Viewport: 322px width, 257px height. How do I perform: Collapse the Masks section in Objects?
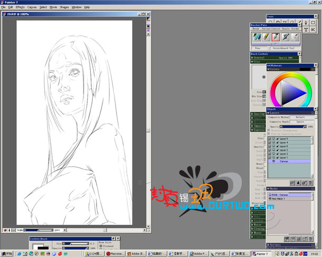[x=268, y=189]
